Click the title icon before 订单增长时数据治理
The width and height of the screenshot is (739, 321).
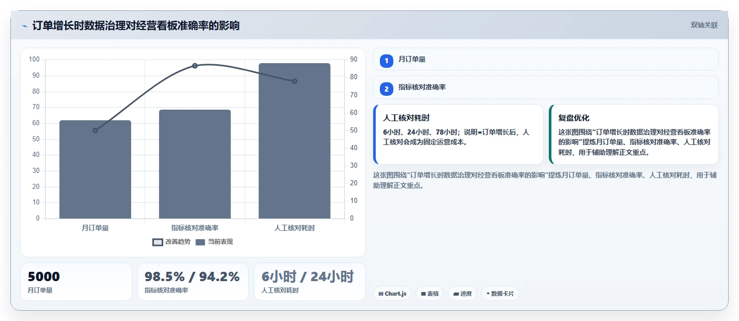point(25,26)
